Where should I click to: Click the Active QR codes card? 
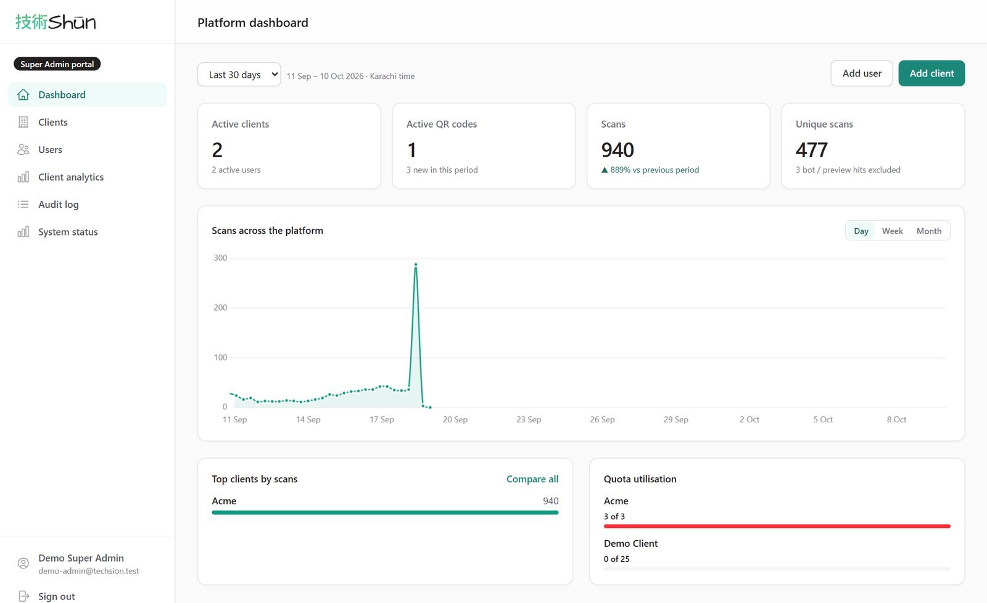click(484, 146)
